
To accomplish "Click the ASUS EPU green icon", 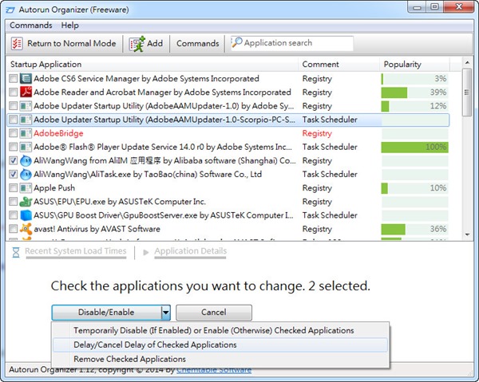I will click(x=26, y=202).
